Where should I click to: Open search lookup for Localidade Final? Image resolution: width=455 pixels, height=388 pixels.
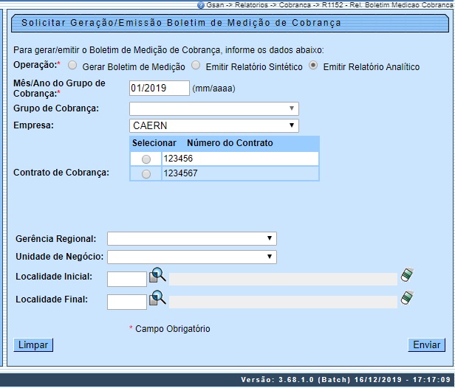coord(158,298)
